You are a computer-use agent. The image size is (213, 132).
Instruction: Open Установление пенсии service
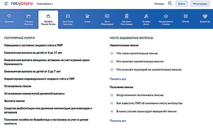(18, 86)
